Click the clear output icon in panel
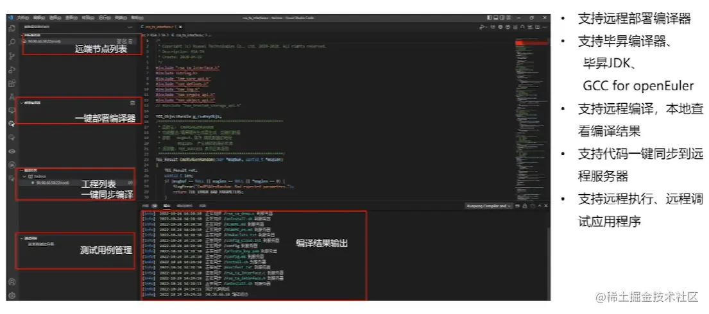The height and width of the screenshot is (314, 709). 518,206
